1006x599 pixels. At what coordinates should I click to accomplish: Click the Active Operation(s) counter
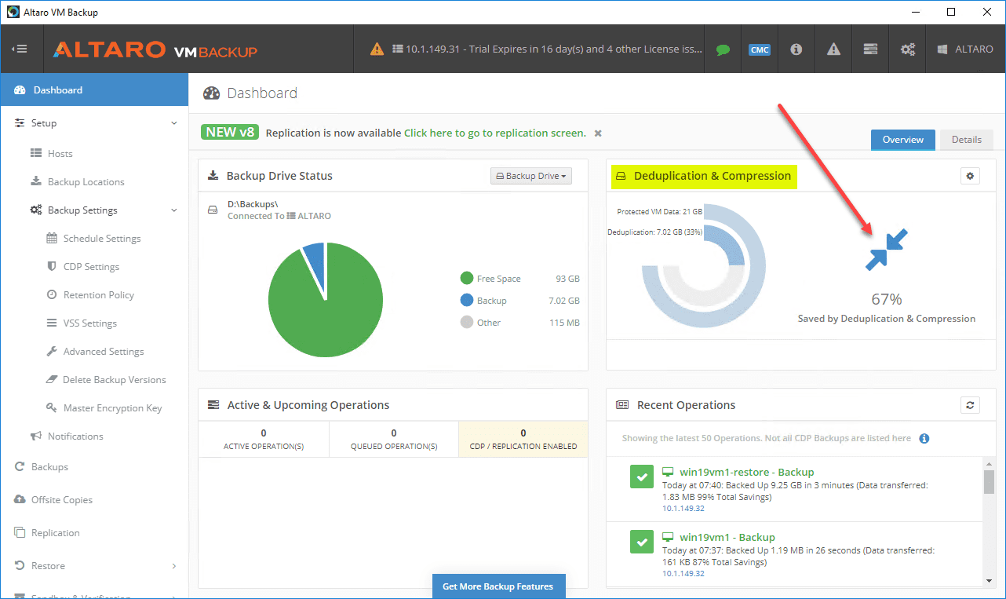[264, 439]
